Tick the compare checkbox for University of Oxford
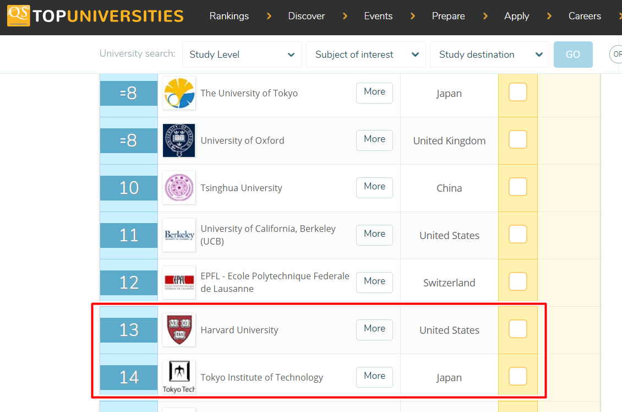 click(517, 139)
